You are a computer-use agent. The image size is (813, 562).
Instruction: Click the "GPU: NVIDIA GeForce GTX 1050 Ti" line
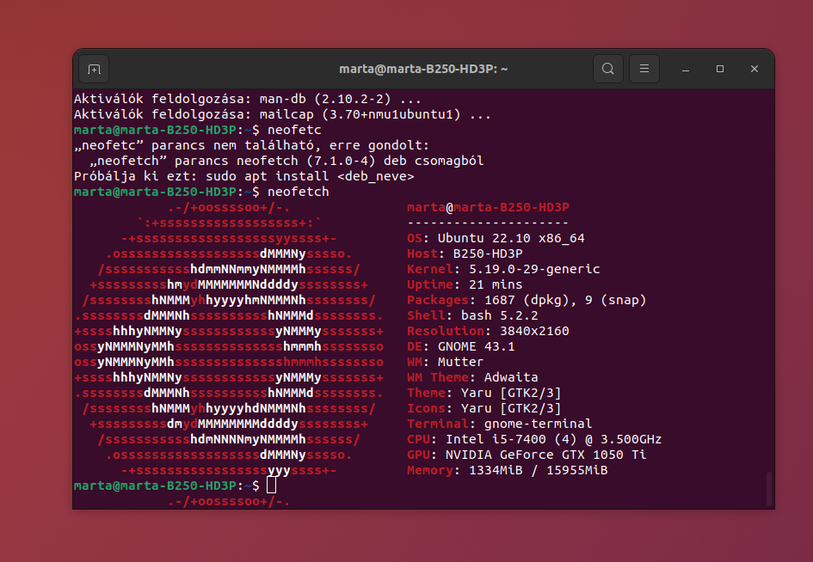527,455
